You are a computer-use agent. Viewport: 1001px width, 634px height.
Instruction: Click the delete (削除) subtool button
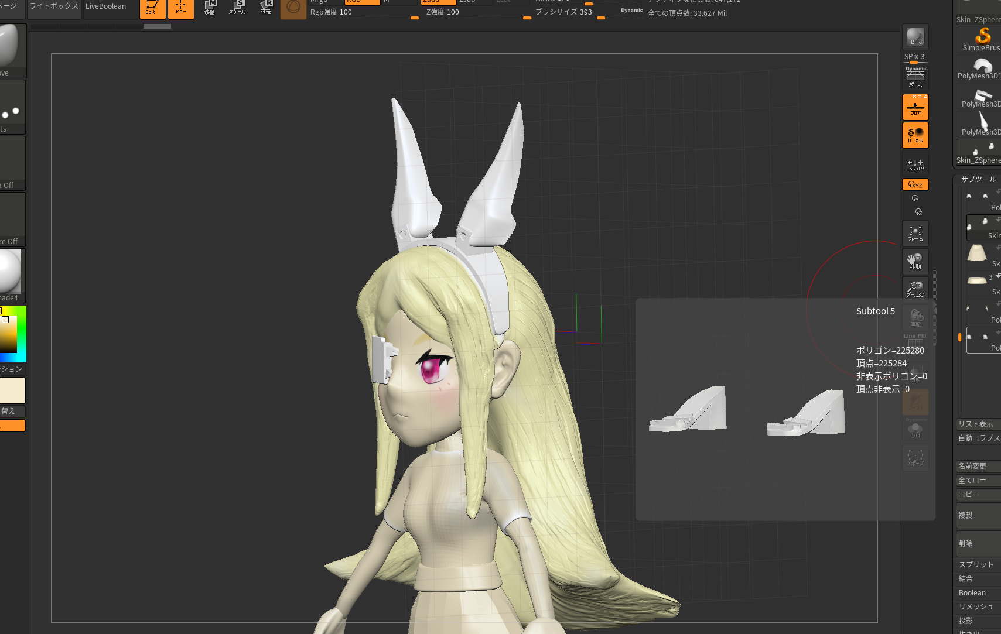click(x=978, y=544)
